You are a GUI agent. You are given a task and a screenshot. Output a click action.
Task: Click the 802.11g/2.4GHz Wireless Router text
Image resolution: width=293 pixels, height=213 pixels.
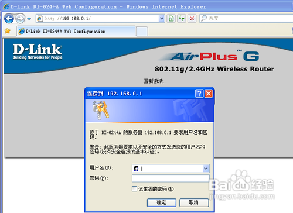tap(214, 69)
